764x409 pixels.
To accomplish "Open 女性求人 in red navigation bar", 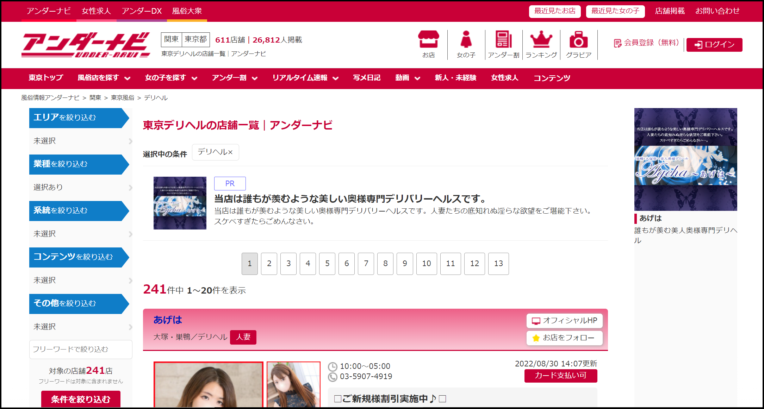I will (505, 78).
